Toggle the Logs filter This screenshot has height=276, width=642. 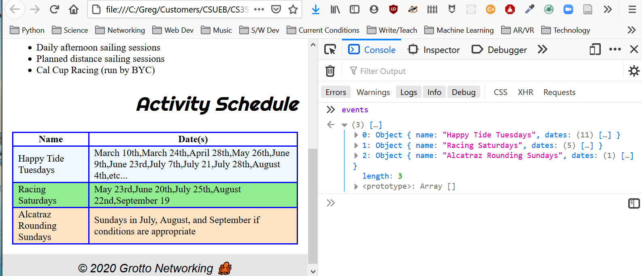click(408, 92)
